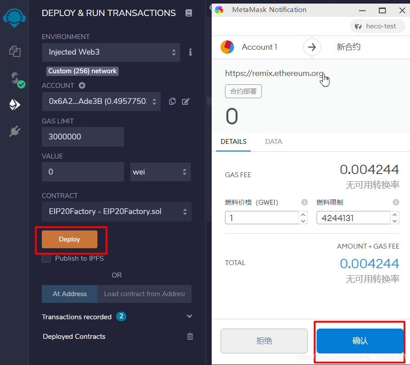Click the 确认 confirm button
Image resolution: width=410 pixels, height=365 pixels.
[x=360, y=341]
